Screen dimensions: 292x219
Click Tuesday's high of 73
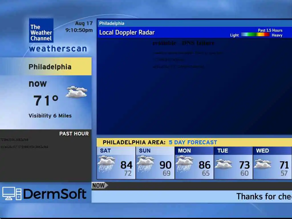point(244,165)
